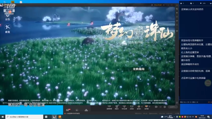
Task: Click the start streaming pill button
Action: pos(173,107)
